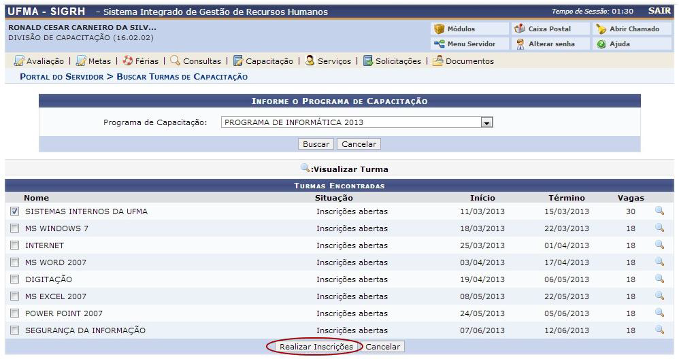Expand the Programa de Capacitação dropdown

pos(486,122)
